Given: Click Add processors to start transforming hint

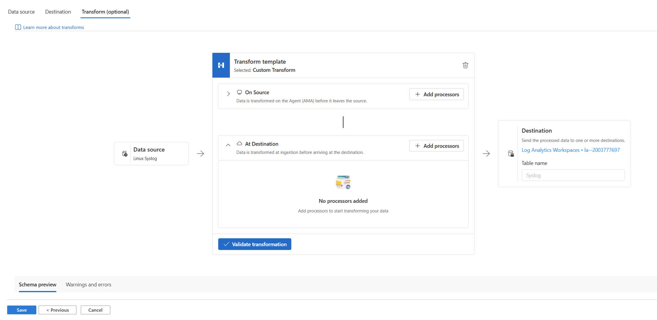Looking at the screenshot, I should tap(343, 211).
